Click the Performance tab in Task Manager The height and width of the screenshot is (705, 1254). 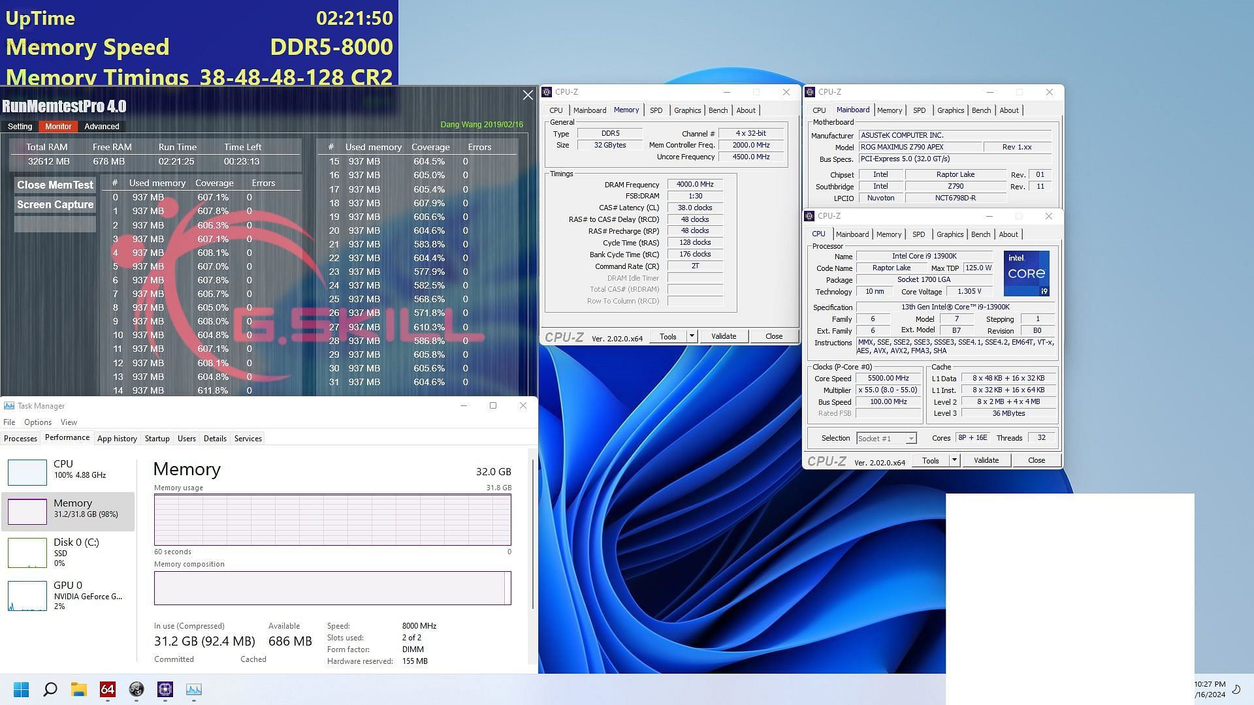point(67,437)
